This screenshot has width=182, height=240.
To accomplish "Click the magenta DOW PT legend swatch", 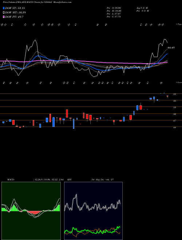I will coord(4,17).
